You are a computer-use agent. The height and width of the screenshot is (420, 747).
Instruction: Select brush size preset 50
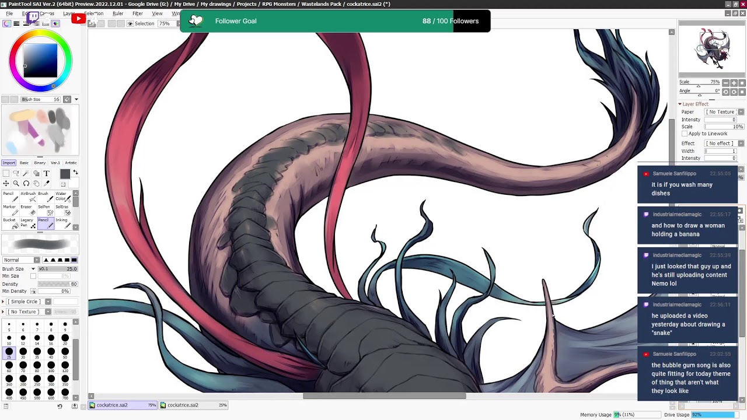point(65,353)
